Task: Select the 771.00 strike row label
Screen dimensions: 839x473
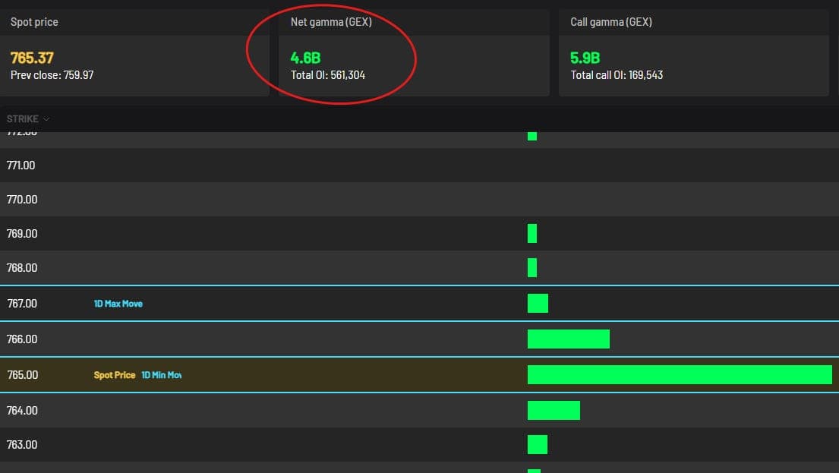Action: 21,166
